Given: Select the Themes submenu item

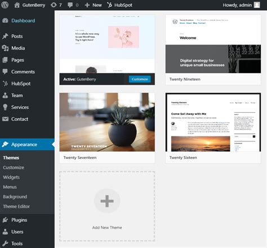Looking at the screenshot, I should [11, 158].
